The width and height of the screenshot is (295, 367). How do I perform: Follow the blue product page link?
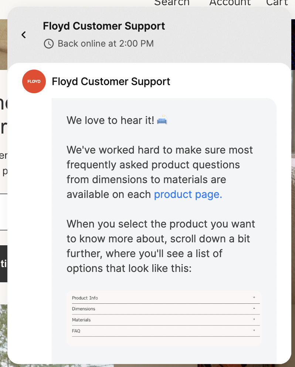(188, 195)
